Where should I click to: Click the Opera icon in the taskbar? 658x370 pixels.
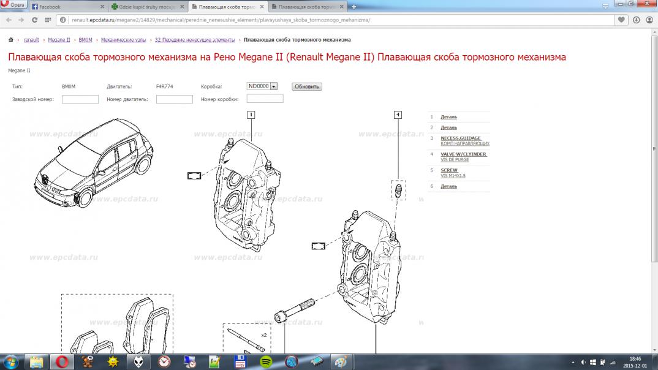[62, 362]
